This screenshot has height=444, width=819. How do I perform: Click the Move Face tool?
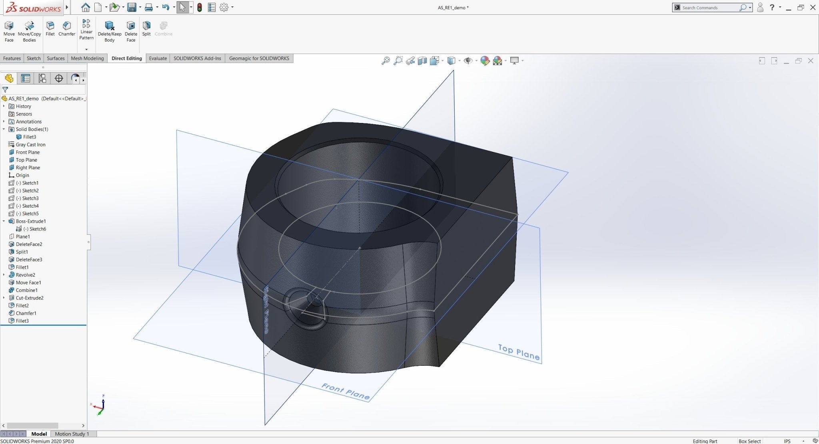click(9, 31)
